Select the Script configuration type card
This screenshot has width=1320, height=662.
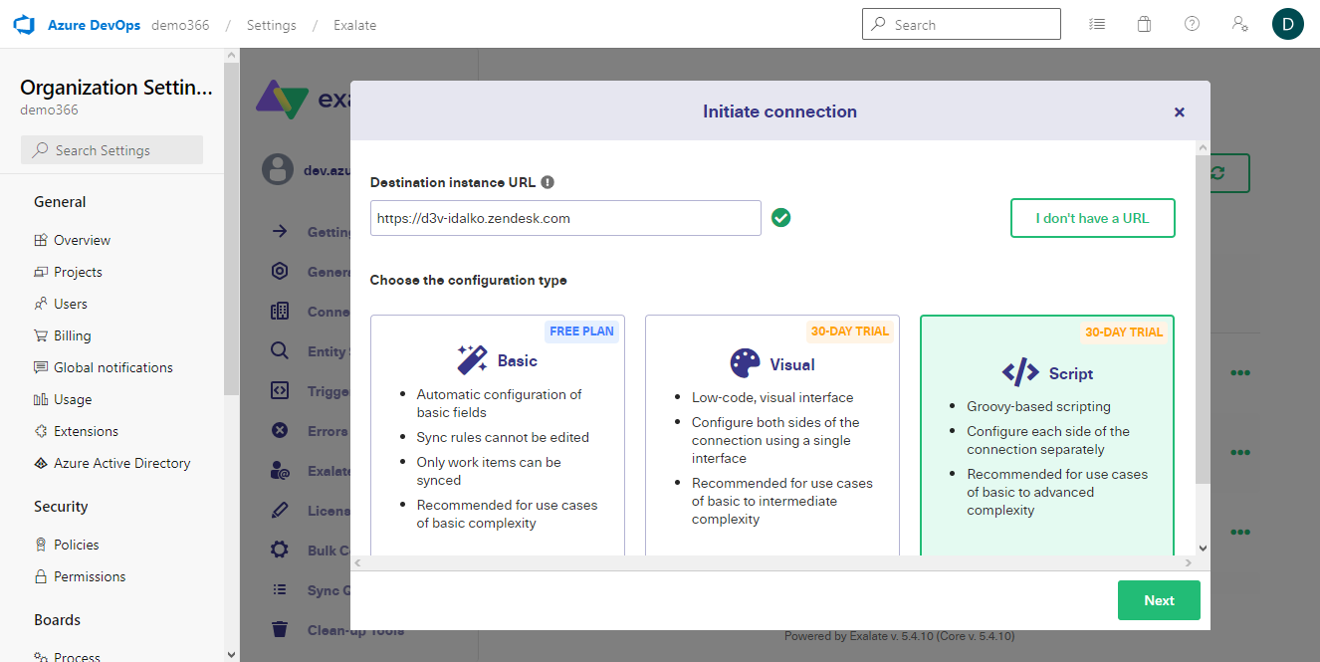click(x=1047, y=435)
